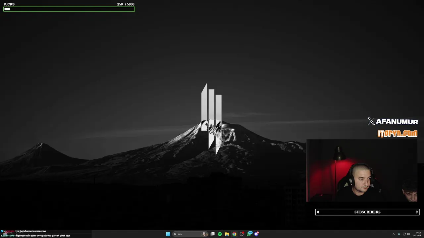Click the microphone tray icon
Screen dimensions: 424x238
click(399, 234)
